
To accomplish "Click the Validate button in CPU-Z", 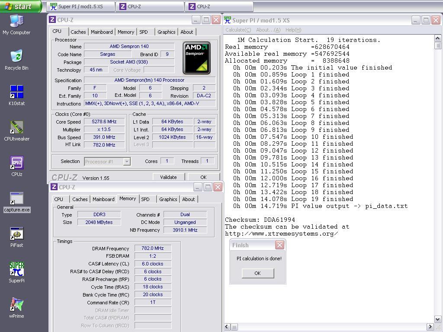I will point(168,177).
